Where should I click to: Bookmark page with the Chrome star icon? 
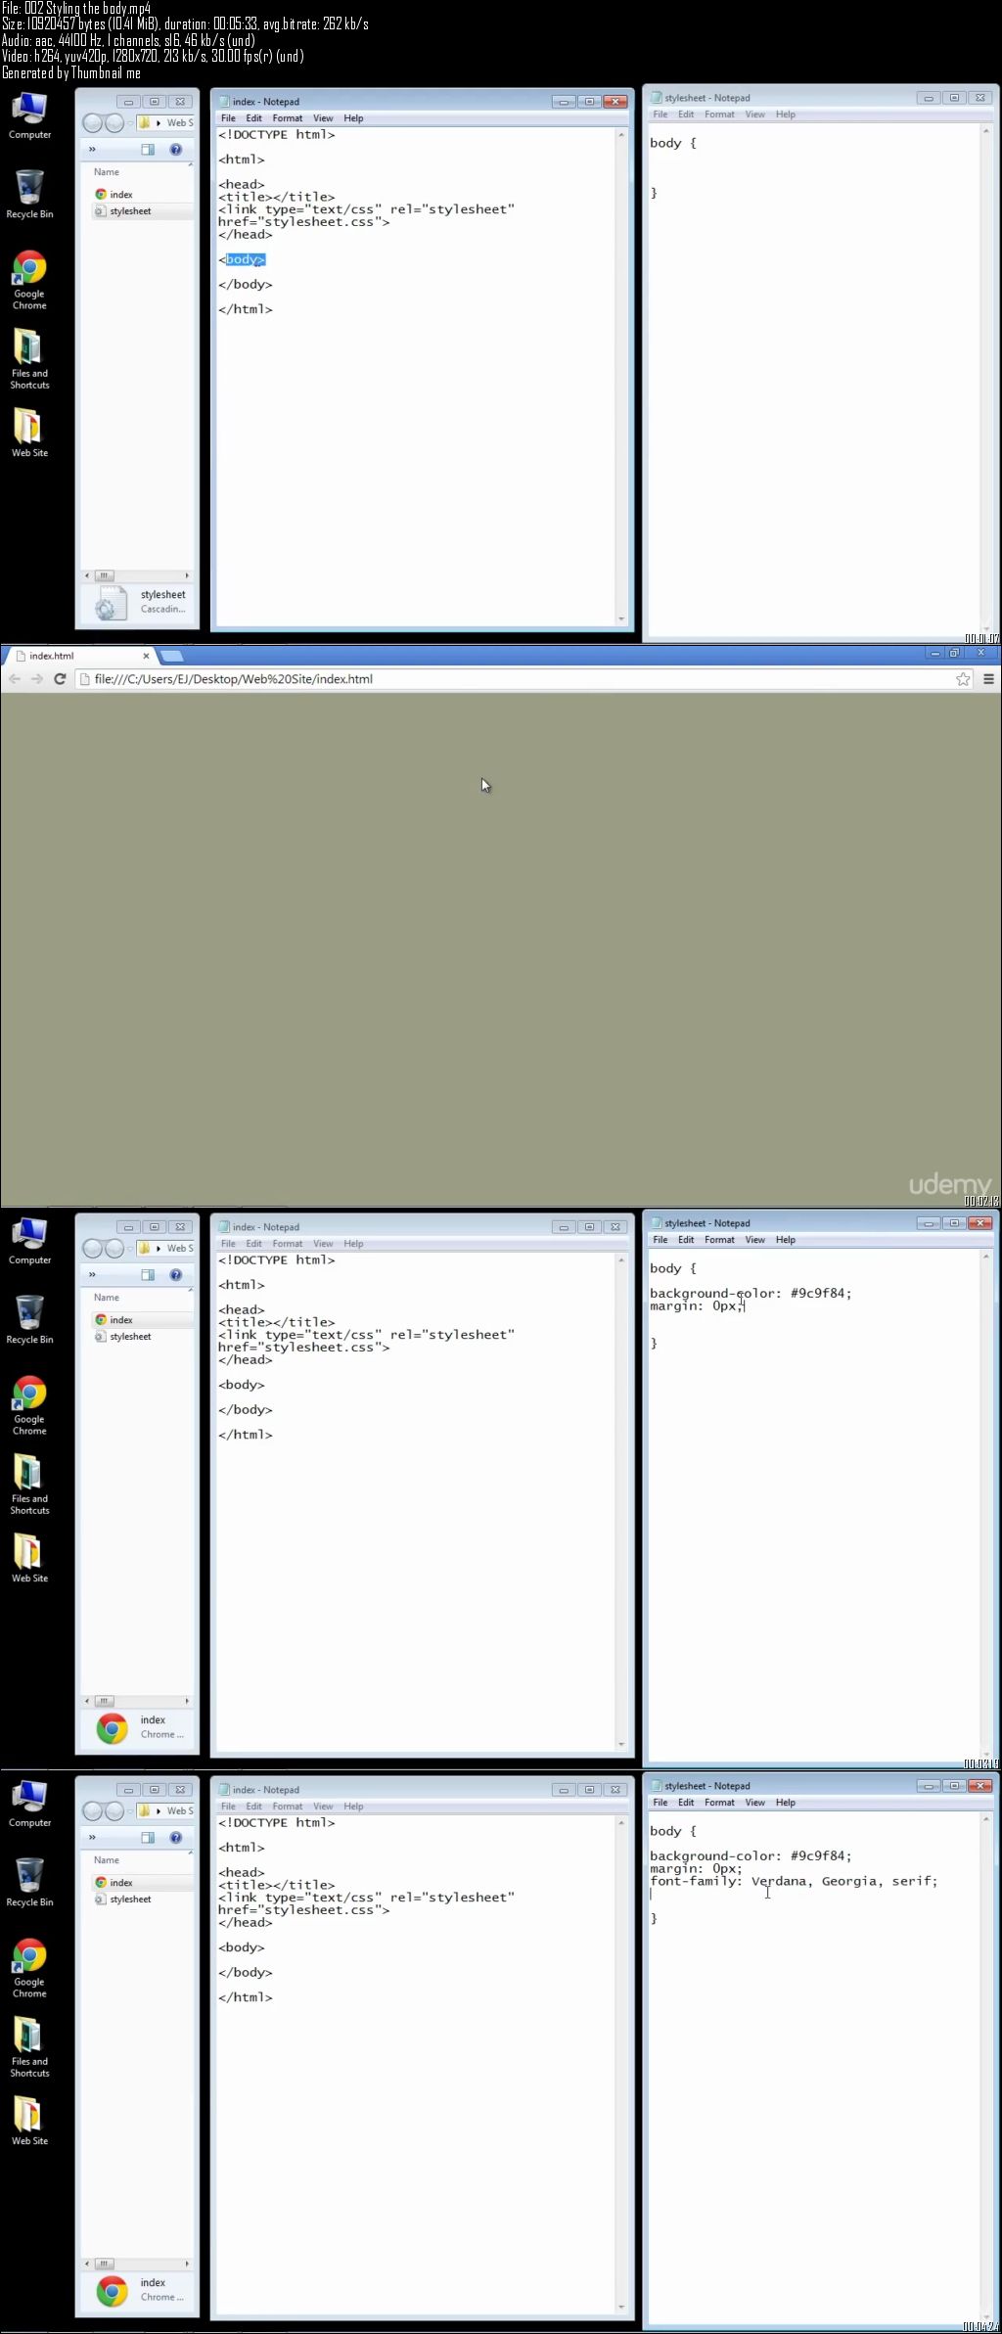[963, 679]
